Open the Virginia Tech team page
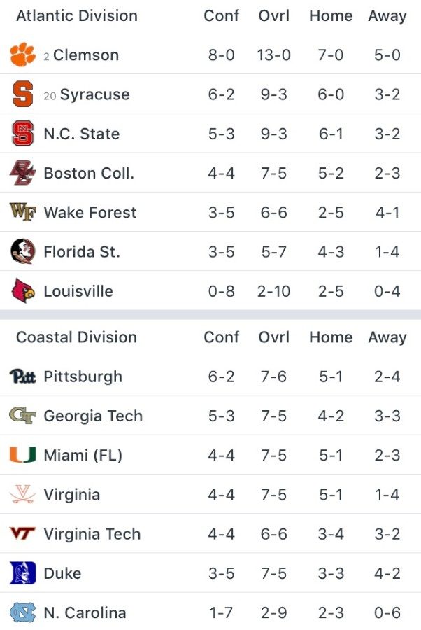The width and height of the screenshot is (421, 630). (92, 534)
